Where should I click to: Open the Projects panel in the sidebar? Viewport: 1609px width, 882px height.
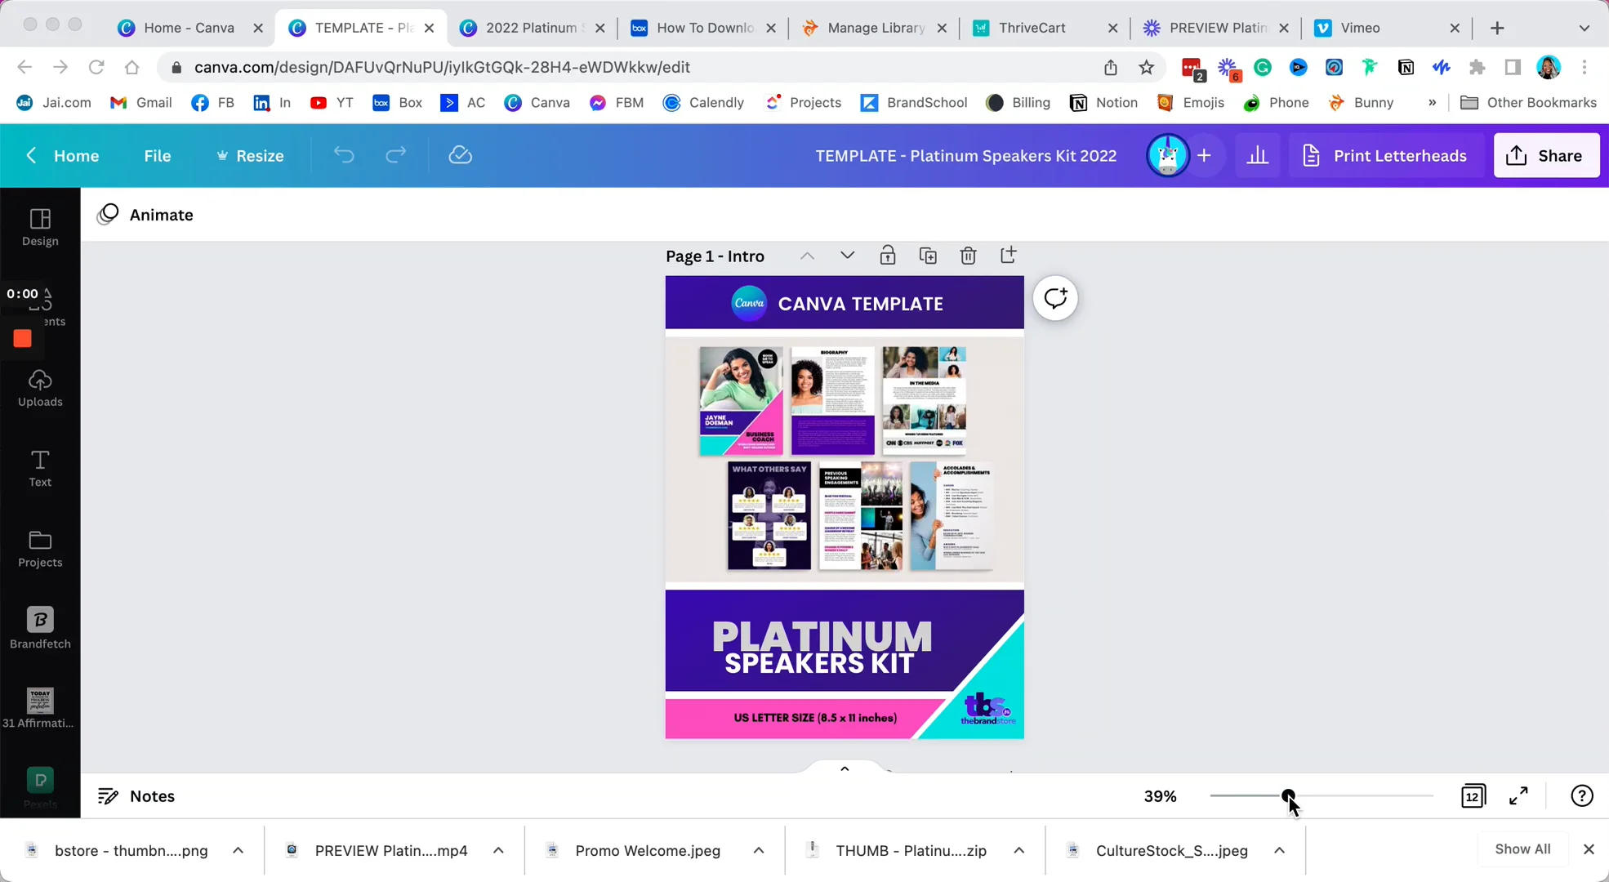coord(39,547)
